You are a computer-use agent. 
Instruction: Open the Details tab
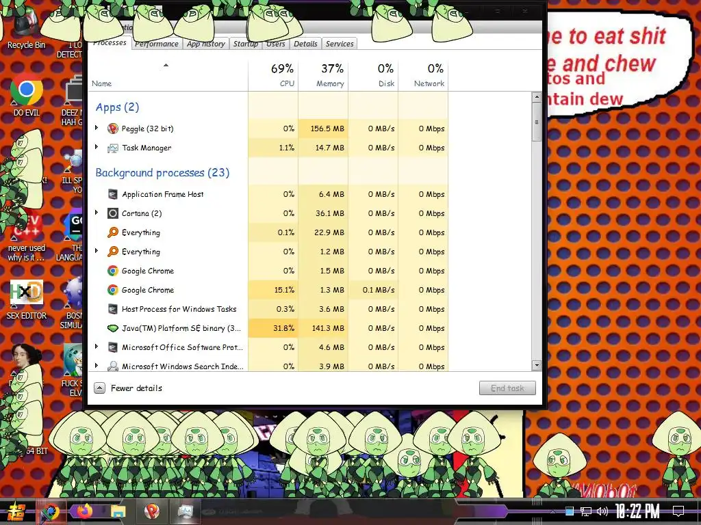[305, 44]
